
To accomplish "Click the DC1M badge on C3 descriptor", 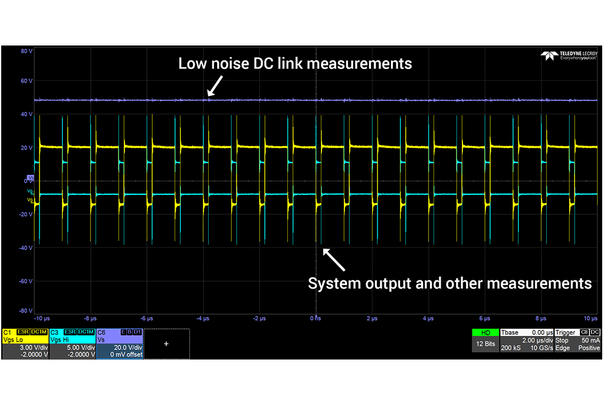I will tap(87, 332).
